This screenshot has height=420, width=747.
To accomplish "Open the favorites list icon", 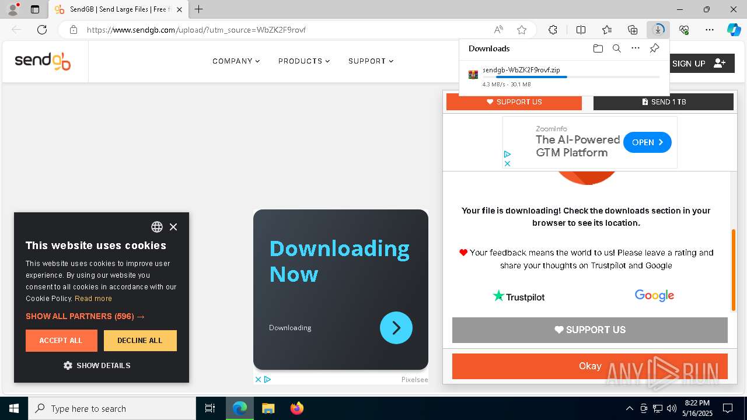I will (x=607, y=30).
